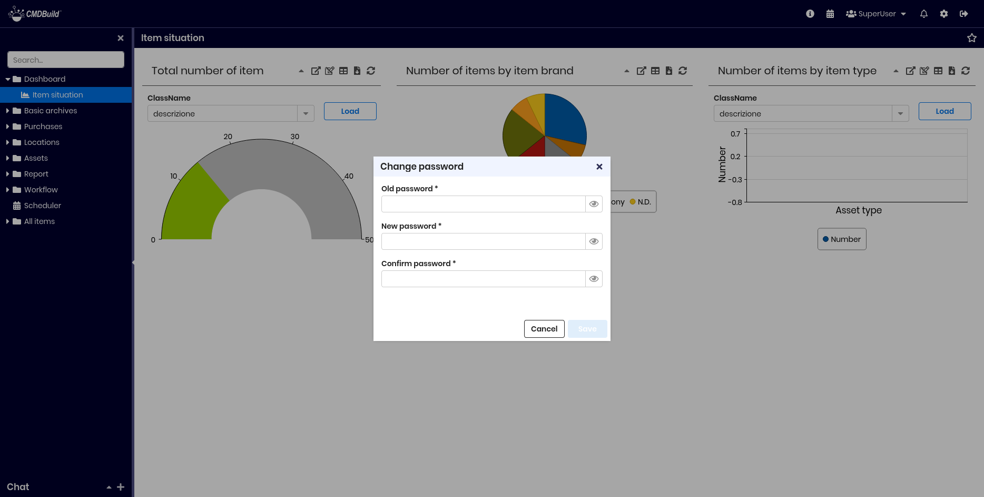Open Item situation dashboard entry
This screenshot has height=497, width=984.
point(57,95)
